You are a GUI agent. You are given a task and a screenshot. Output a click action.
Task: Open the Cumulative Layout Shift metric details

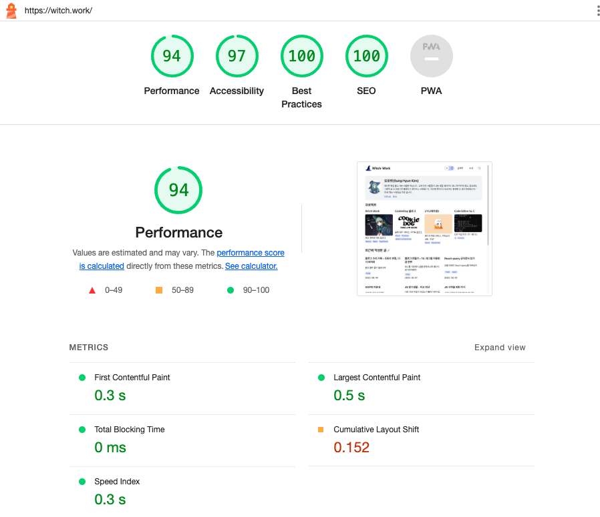coord(376,430)
